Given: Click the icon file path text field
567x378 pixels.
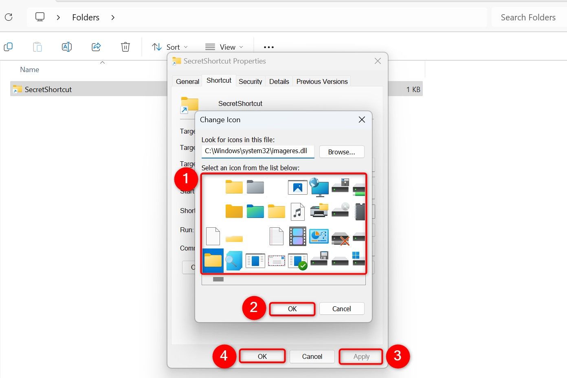Looking at the screenshot, I should pos(257,151).
